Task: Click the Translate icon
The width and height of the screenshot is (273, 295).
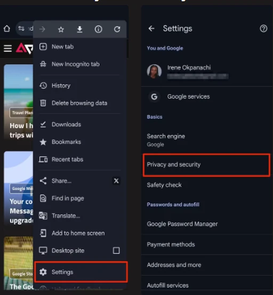Action: (43, 216)
